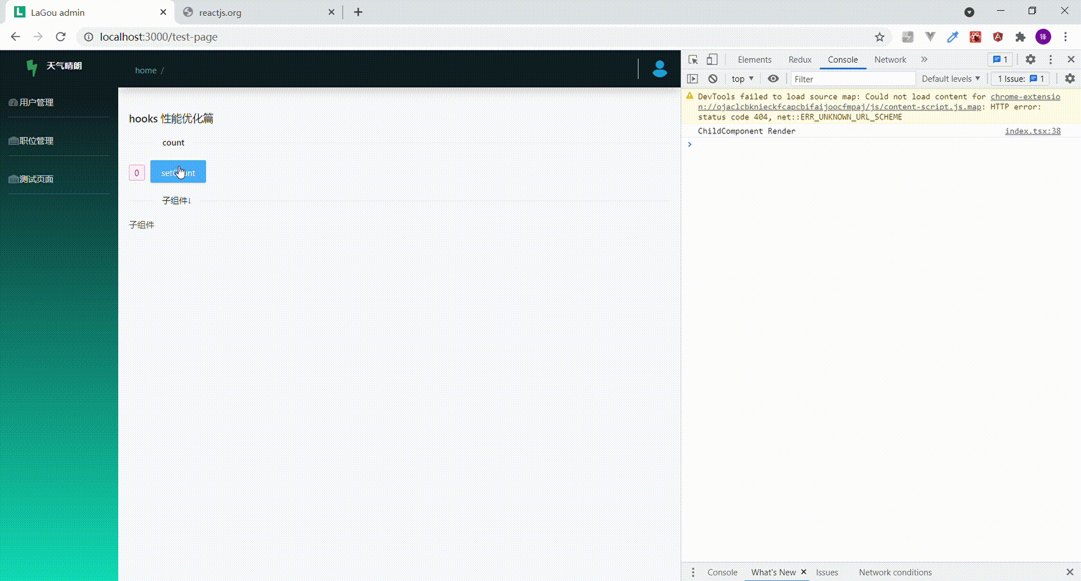Open a new browser tab
The height and width of the screenshot is (581, 1081).
pos(358,12)
